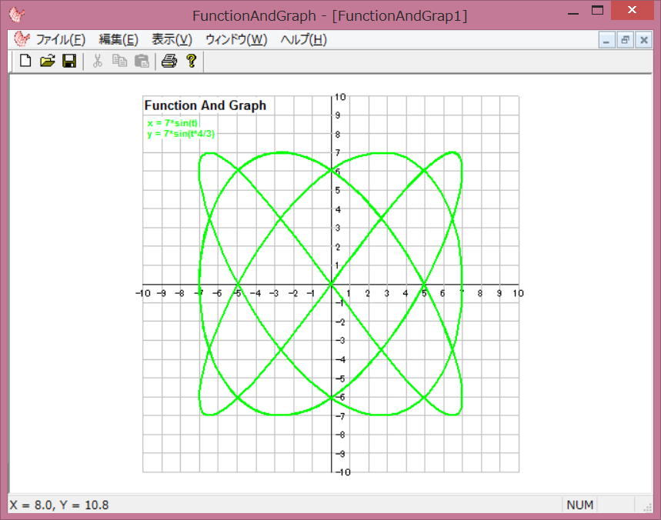The height and width of the screenshot is (520, 661).
Task: Click the Copy toolbar icon
Action: [120, 61]
